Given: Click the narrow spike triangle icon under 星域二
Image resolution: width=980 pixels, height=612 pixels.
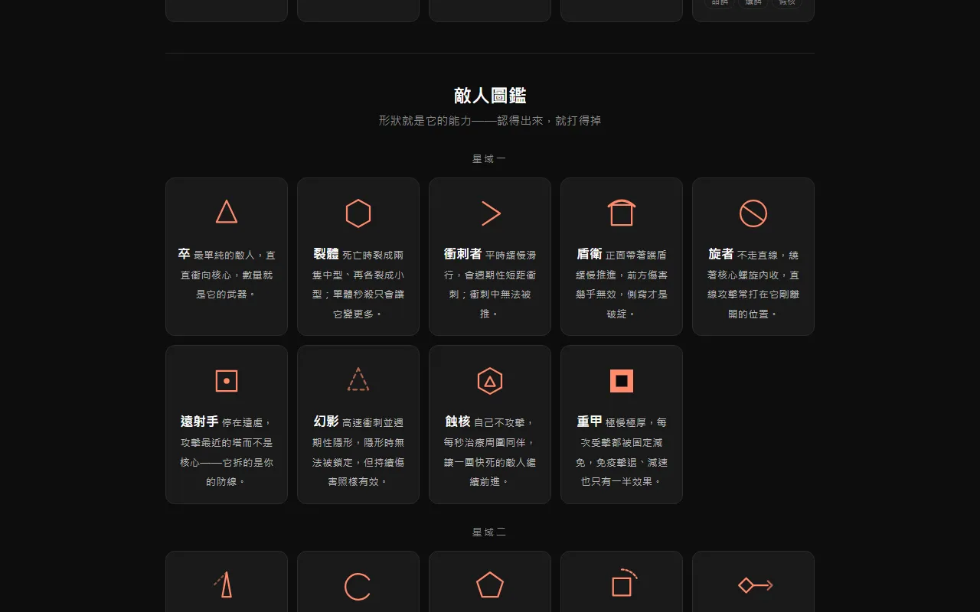Looking at the screenshot, I should pos(224,585).
